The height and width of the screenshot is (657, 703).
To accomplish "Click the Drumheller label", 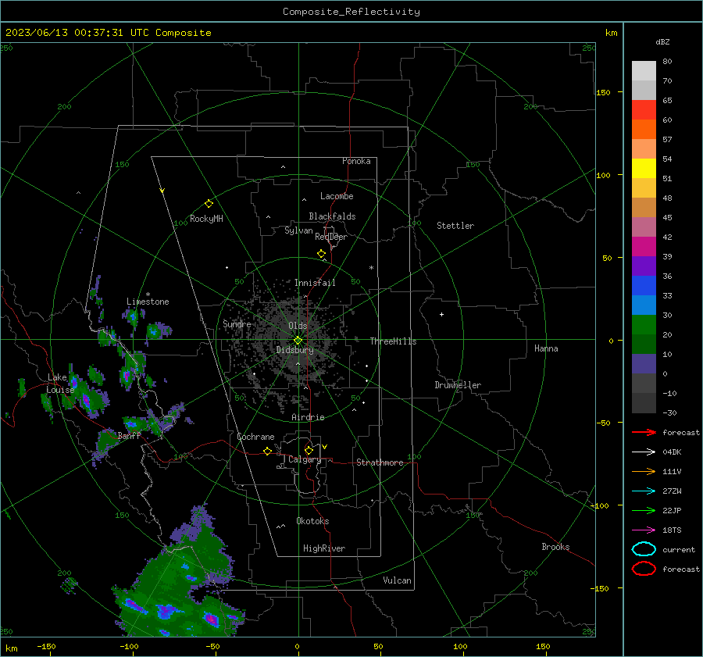I will (458, 385).
